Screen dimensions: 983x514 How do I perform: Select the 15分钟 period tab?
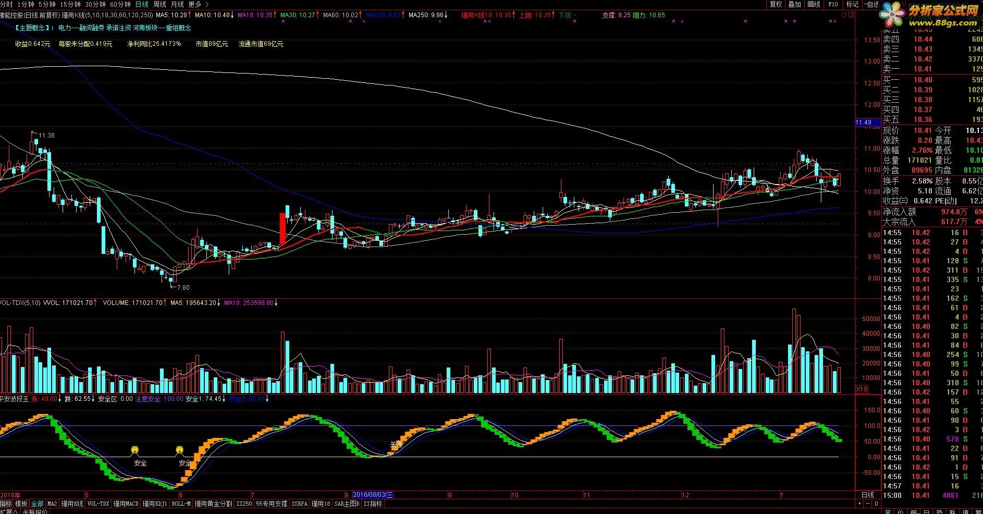[70, 4]
